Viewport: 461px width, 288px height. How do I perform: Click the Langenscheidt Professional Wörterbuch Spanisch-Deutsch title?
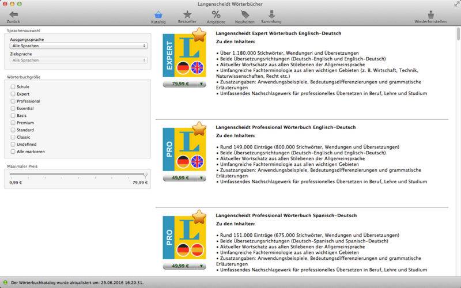coord(286,215)
